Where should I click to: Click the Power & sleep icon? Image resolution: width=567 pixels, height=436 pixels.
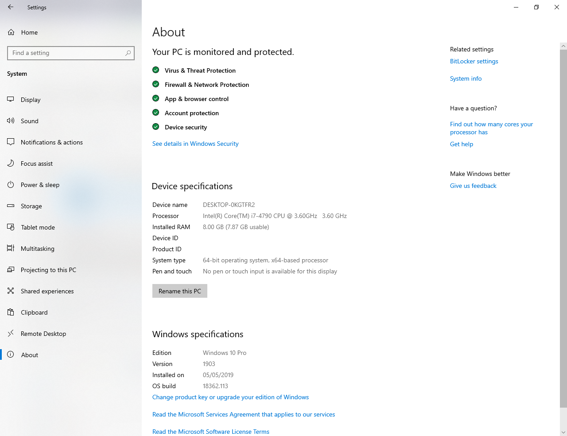tap(11, 185)
